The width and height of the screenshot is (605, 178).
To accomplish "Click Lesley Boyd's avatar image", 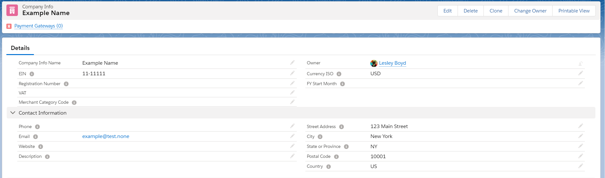I will click(x=374, y=63).
